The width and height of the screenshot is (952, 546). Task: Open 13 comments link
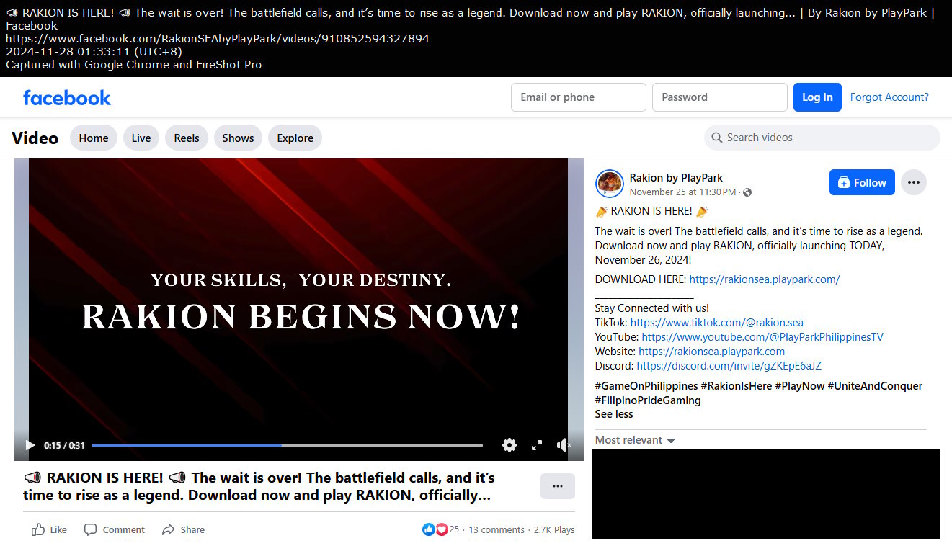coord(497,529)
